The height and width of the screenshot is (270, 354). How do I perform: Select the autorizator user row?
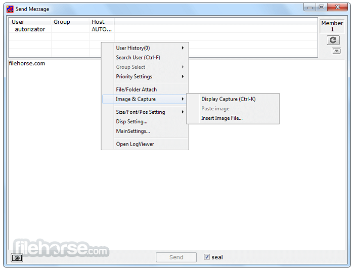30,29
